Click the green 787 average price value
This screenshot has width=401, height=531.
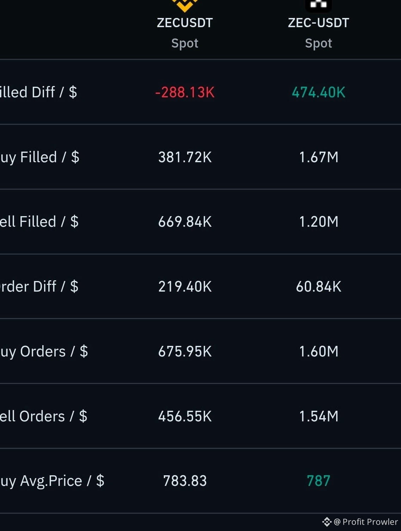click(x=319, y=481)
